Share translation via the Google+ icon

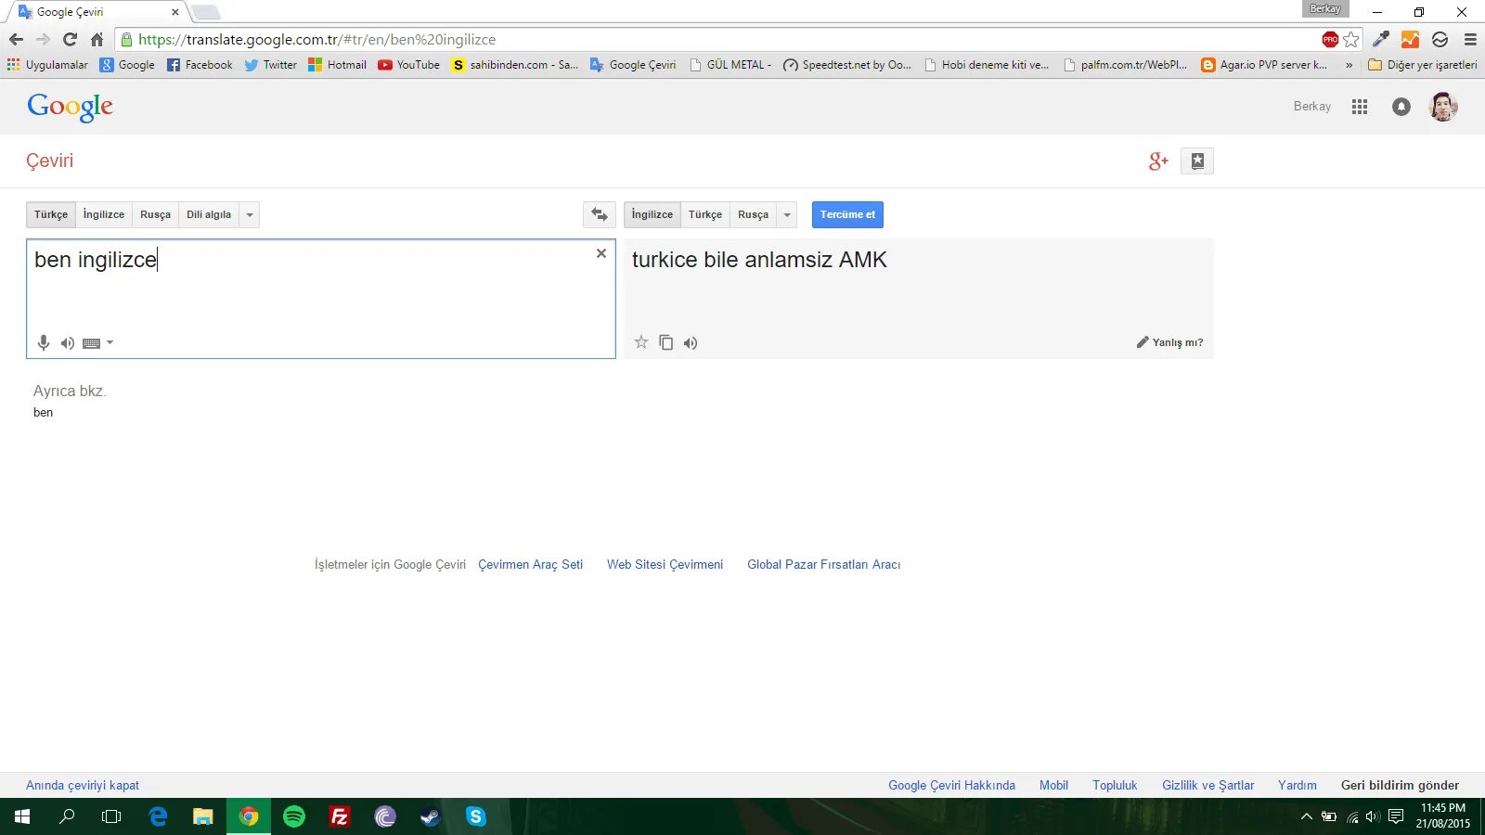pos(1156,161)
